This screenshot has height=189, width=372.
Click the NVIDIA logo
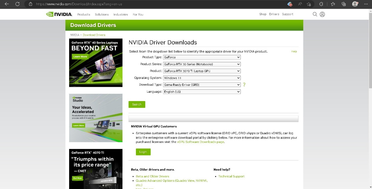[x=59, y=14]
